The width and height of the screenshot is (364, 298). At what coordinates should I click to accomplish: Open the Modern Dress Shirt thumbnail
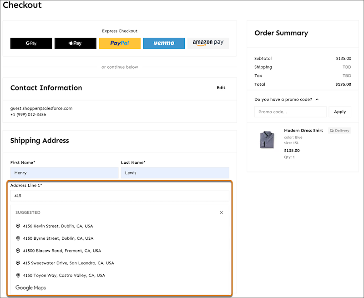pyautogui.click(x=267, y=140)
